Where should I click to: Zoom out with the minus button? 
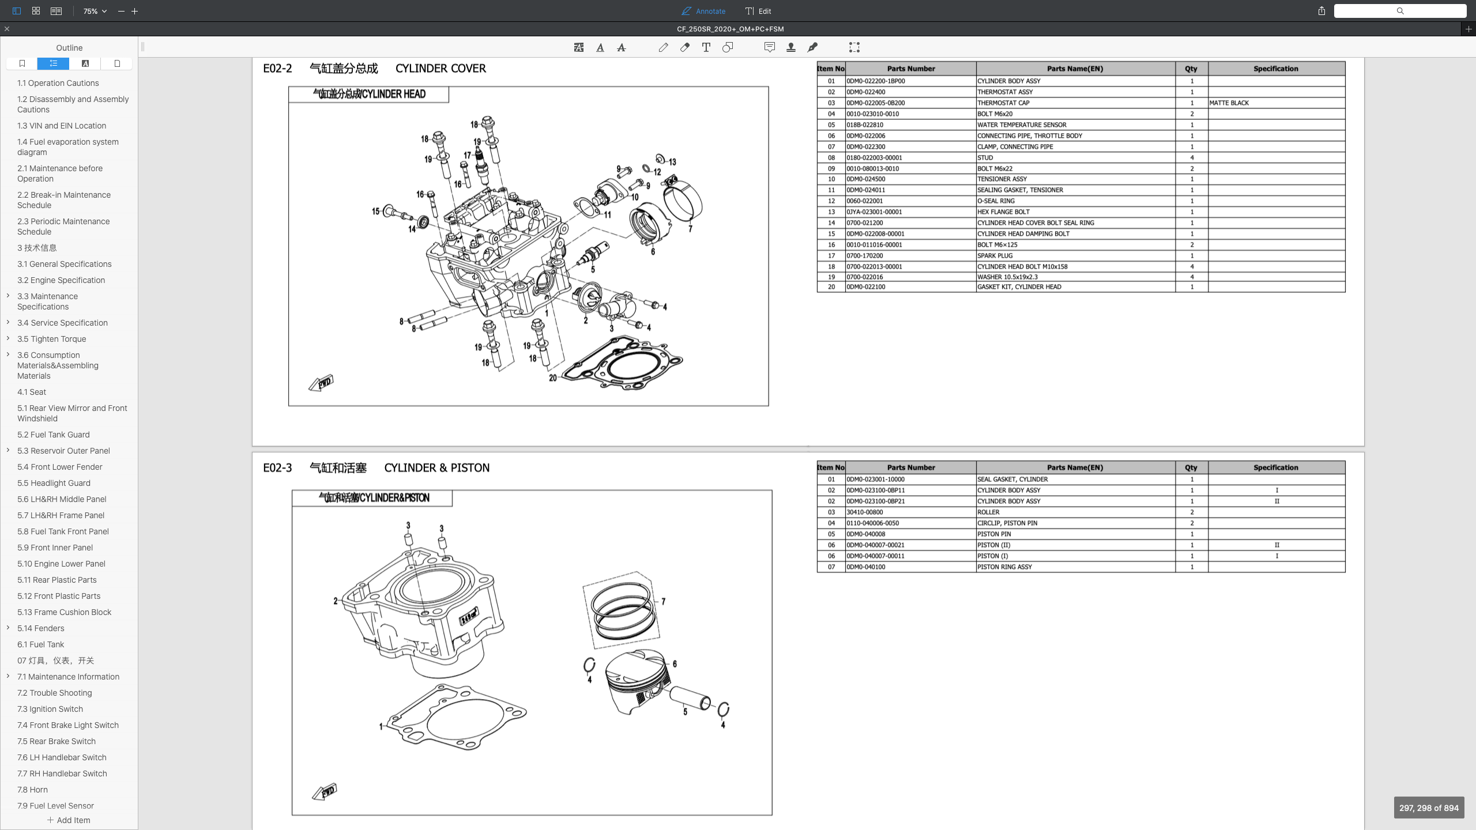tap(121, 11)
